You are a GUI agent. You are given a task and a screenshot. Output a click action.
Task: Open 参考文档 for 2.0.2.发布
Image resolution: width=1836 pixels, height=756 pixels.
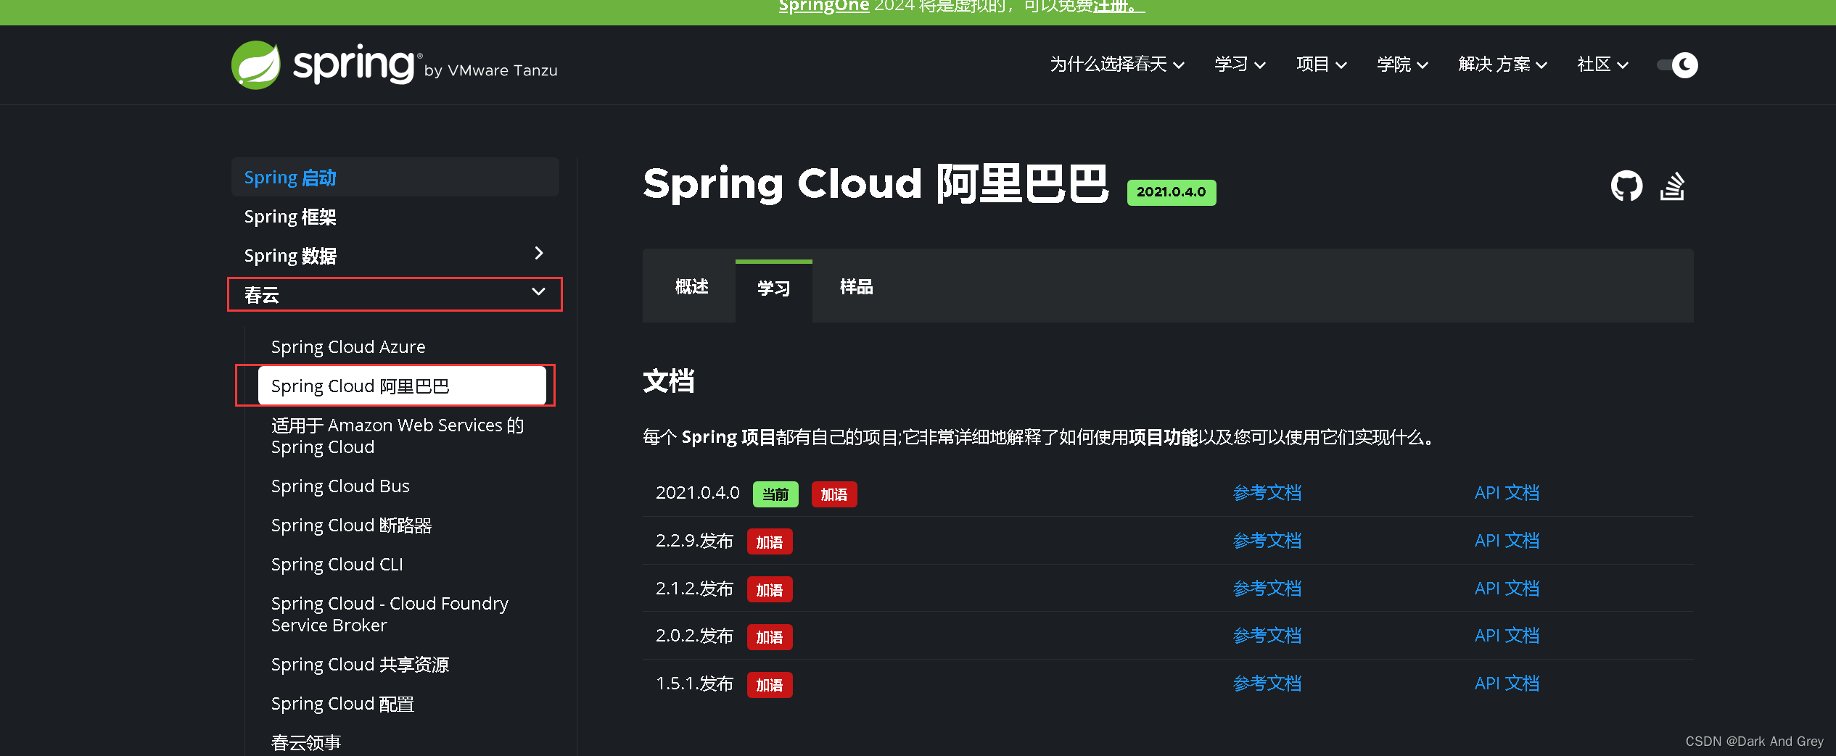[1267, 636]
